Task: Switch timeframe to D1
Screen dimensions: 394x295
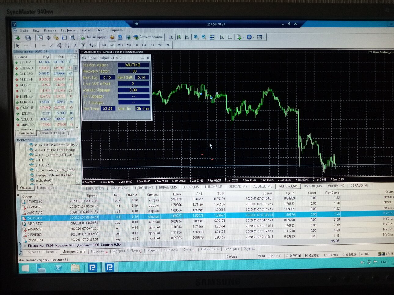Action: 152,45
